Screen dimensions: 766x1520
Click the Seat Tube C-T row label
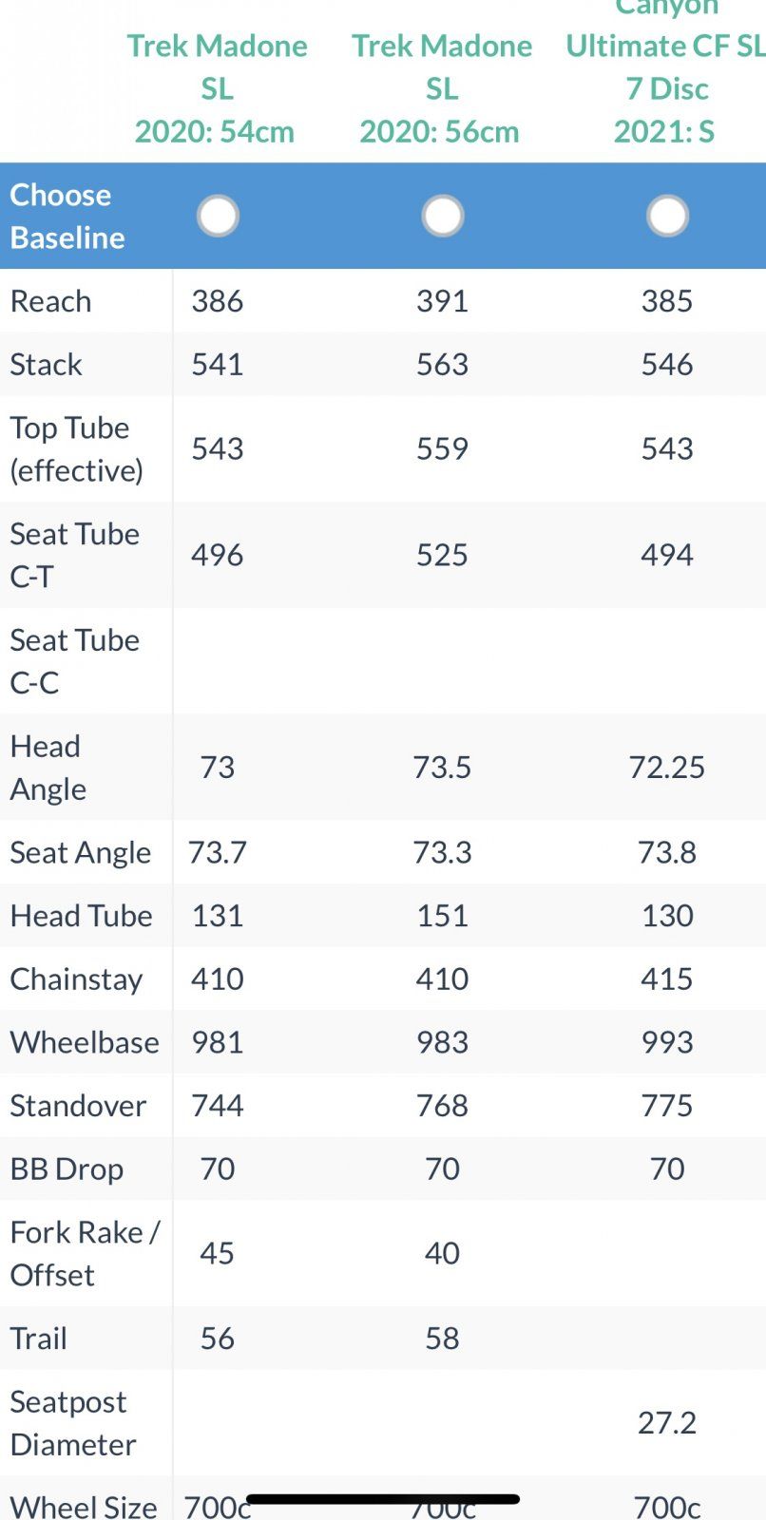(74, 555)
